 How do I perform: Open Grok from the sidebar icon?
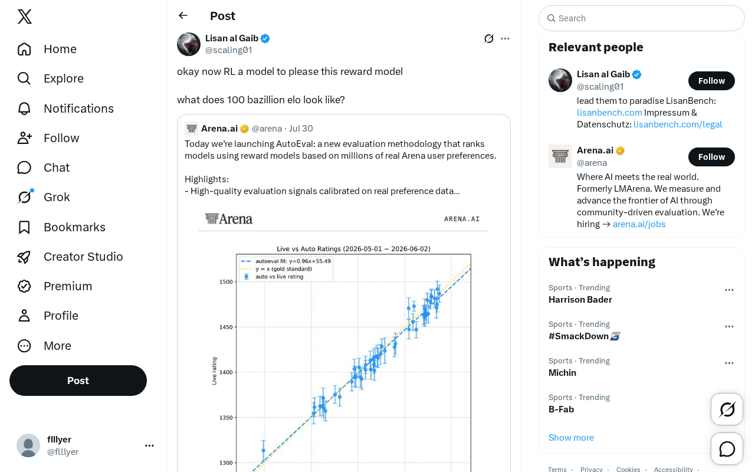pyautogui.click(x=24, y=197)
